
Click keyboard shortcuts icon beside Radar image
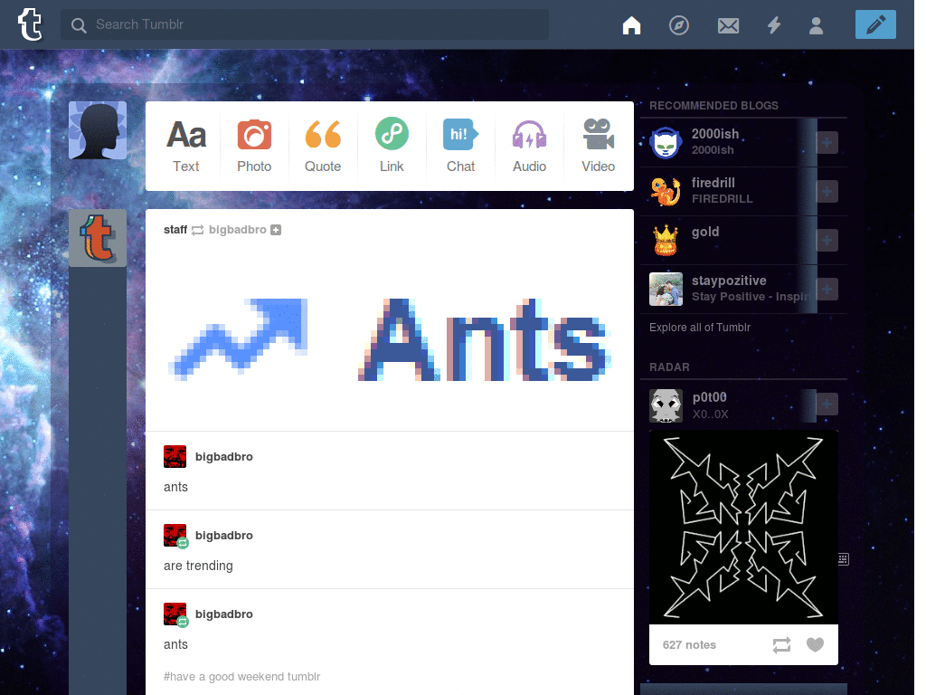click(x=844, y=559)
